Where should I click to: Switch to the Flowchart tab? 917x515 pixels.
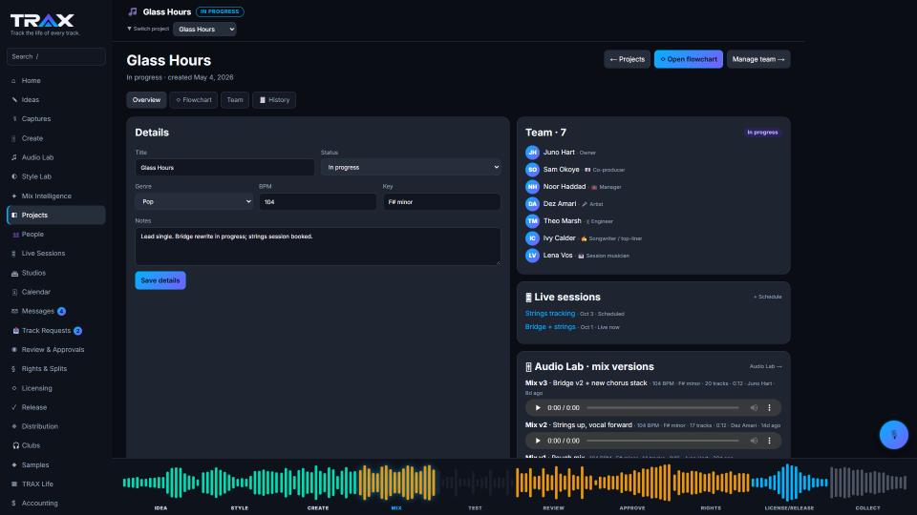(x=194, y=100)
